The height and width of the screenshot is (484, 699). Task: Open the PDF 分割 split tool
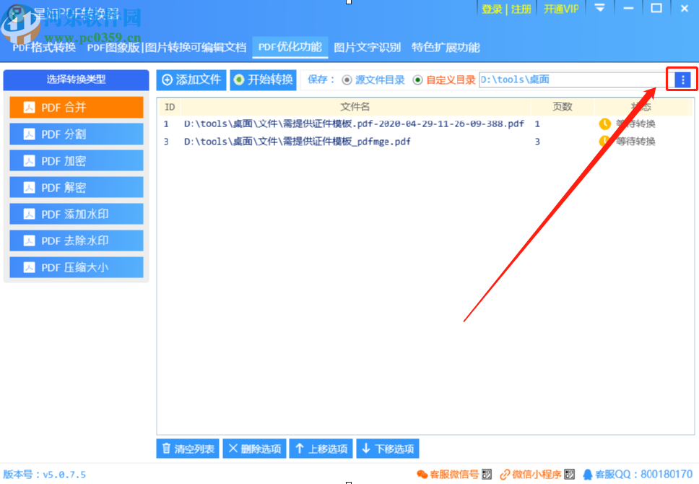[76, 134]
